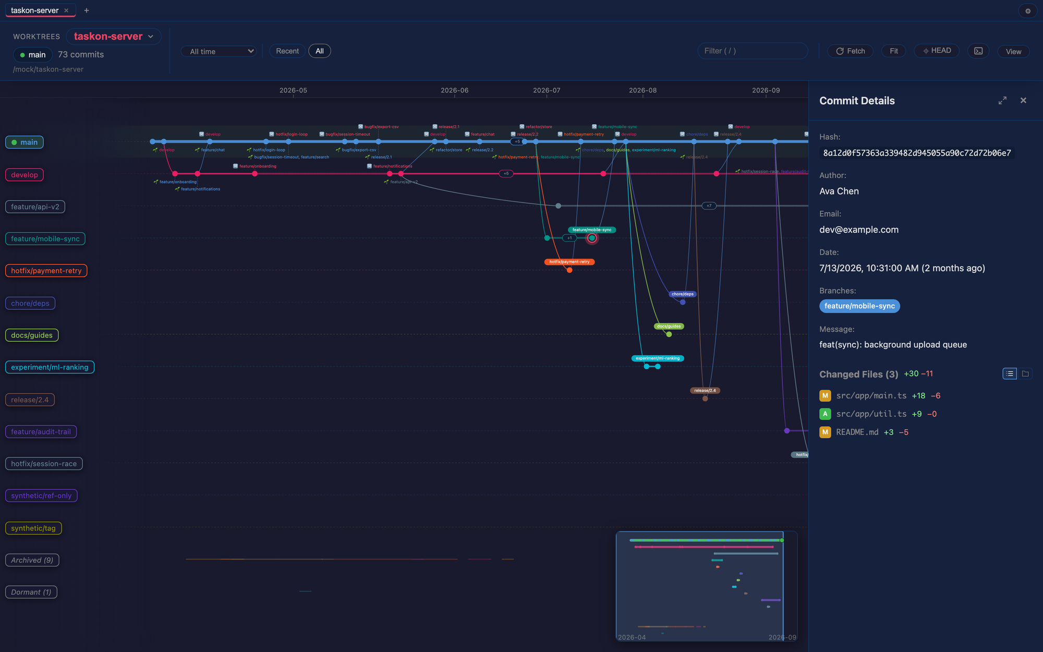Expand the +5 collapsed commits on develop
This screenshot has height=652, width=1043.
[506, 174]
